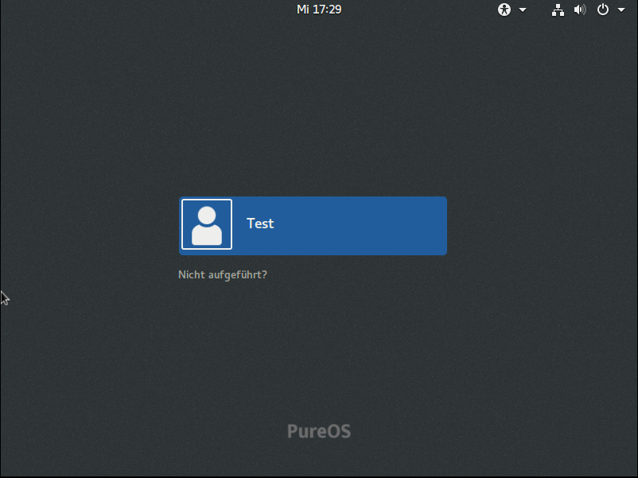Click the PureOS logo at the bottom
This screenshot has height=478, width=638.
pyautogui.click(x=318, y=432)
